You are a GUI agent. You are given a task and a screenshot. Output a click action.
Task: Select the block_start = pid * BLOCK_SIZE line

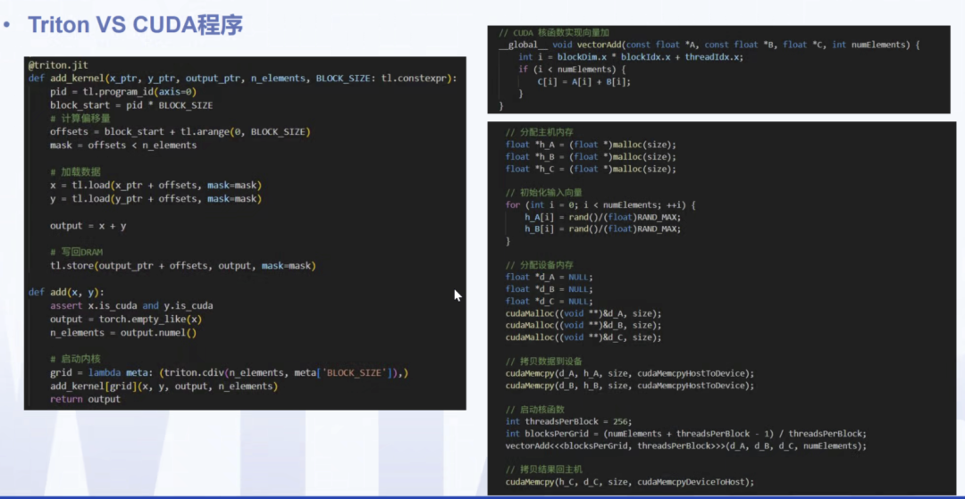pyautogui.click(x=131, y=105)
